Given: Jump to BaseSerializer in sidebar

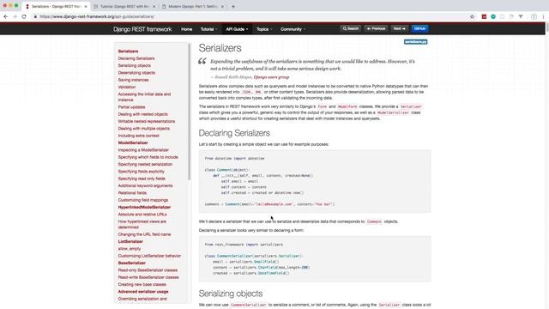Looking at the screenshot, I should [x=131, y=264].
